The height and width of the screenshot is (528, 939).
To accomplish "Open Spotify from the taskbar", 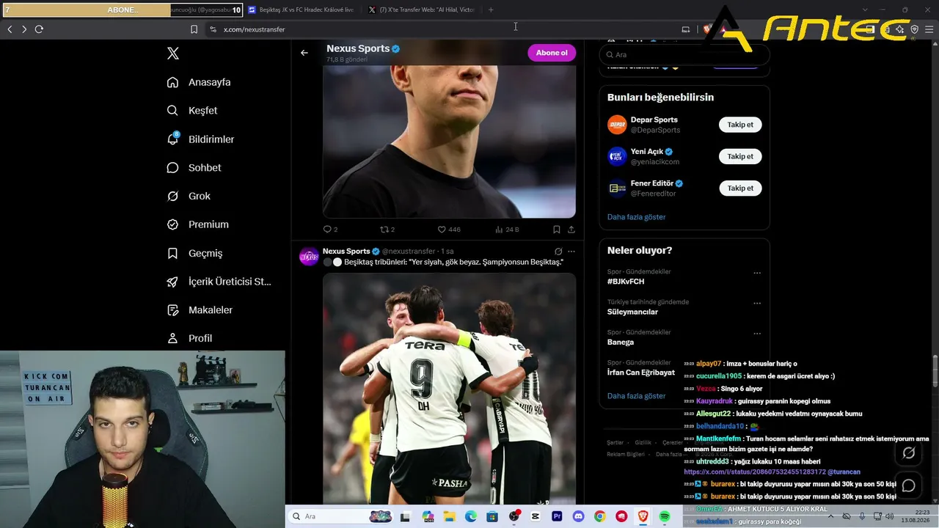I will tap(665, 516).
